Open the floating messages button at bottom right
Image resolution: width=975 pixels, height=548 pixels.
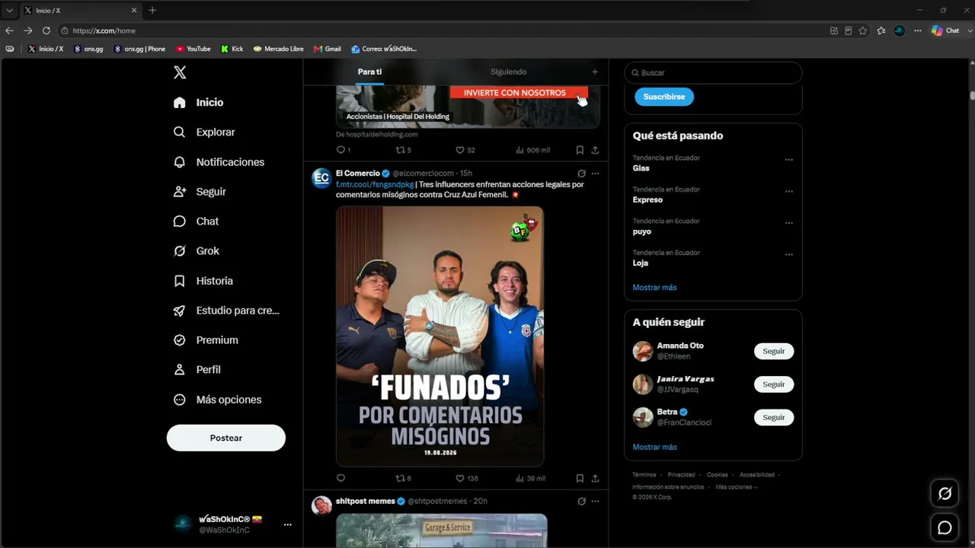coord(945,527)
